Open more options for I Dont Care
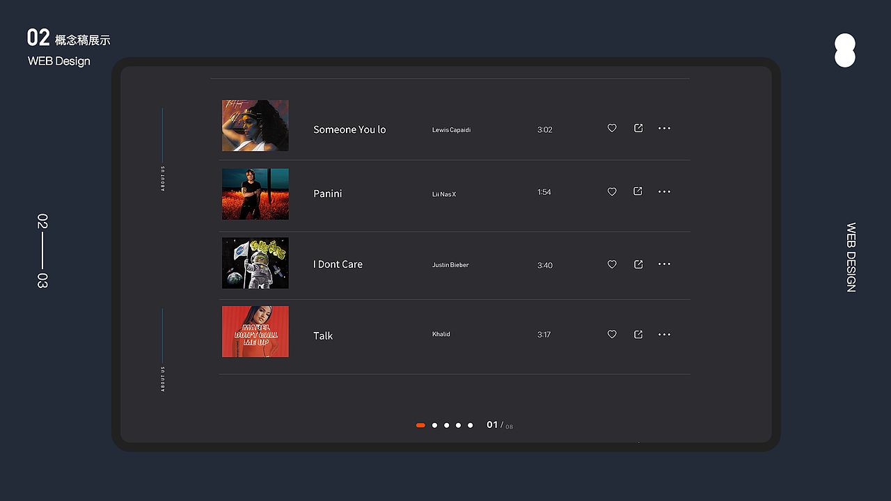This screenshot has width=891, height=501. tap(664, 264)
